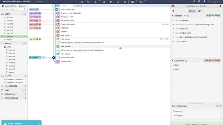
Task: Click the Undo toolbar icon
Action: pos(82,2)
